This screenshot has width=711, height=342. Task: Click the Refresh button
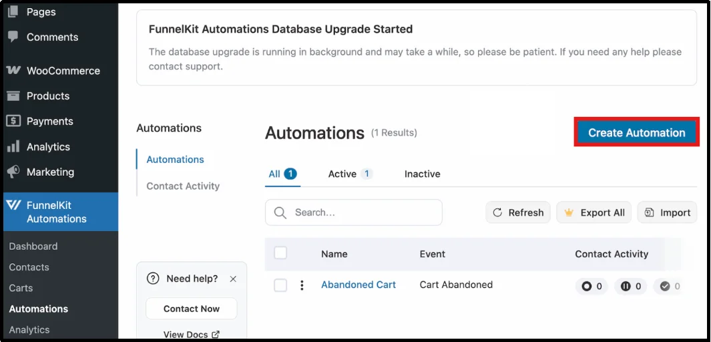point(518,212)
